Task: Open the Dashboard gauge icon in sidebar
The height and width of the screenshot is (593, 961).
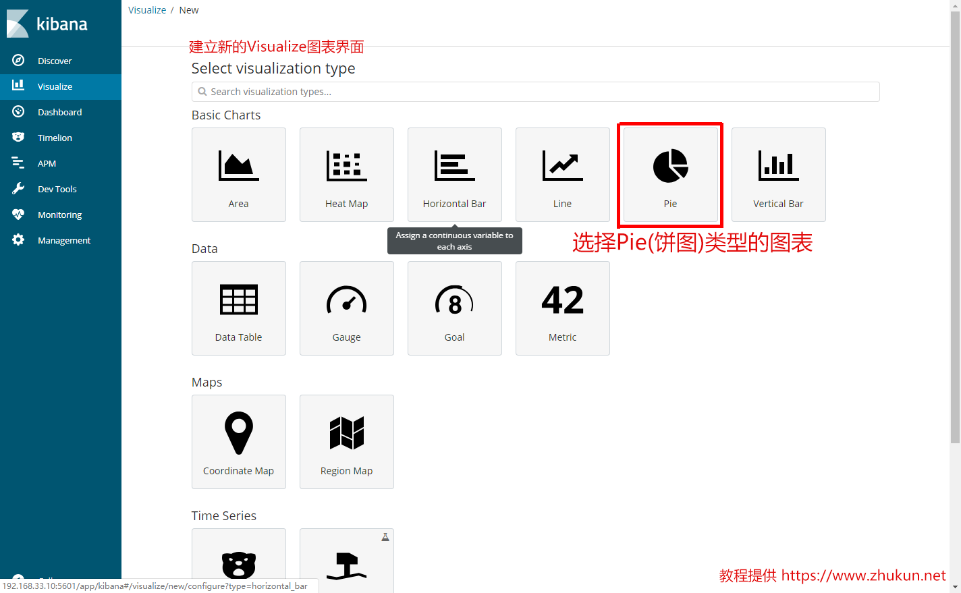Action: 18,111
